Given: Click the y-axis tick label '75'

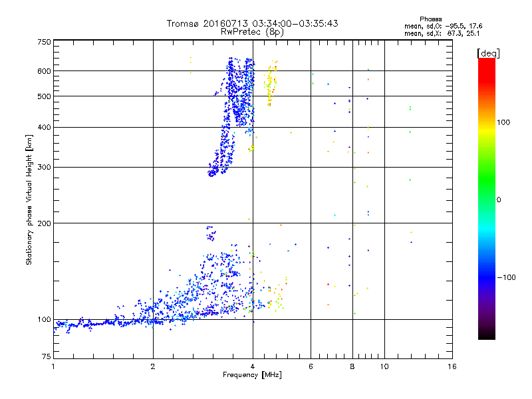Looking at the screenshot, I should click(47, 356).
